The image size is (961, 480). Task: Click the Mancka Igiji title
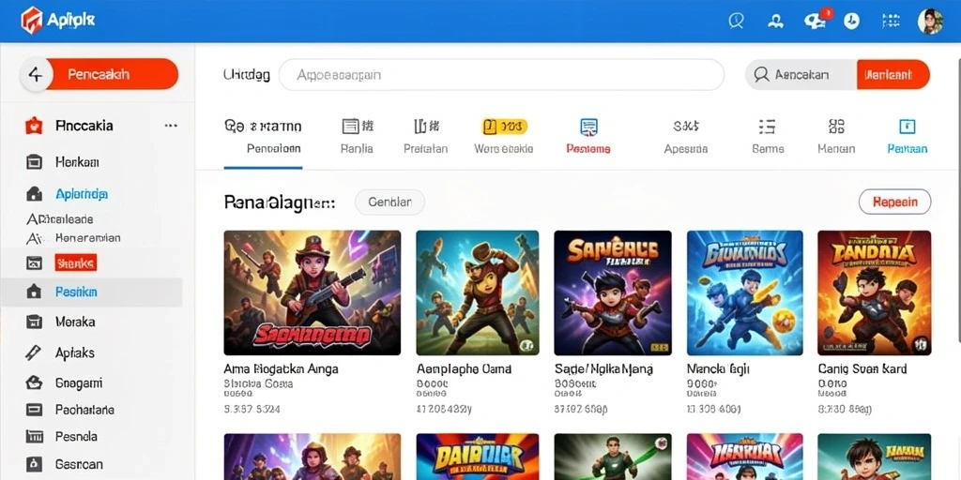[718, 369]
